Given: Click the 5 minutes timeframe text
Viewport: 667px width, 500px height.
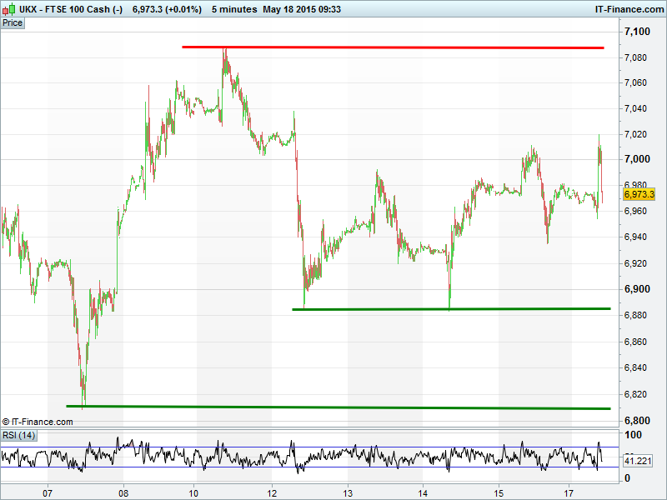Looking at the screenshot, I should point(233,9).
